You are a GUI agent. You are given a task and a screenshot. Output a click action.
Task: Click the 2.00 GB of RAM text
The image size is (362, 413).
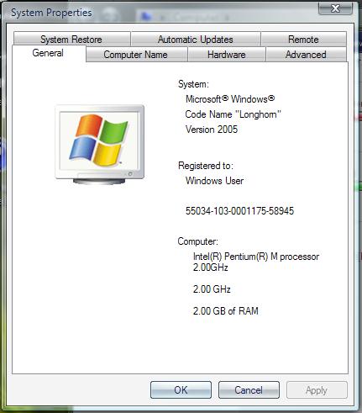pyautogui.click(x=226, y=311)
